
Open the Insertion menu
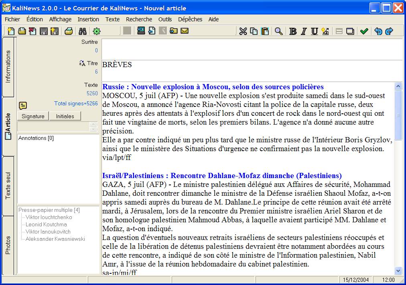point(88,19)
